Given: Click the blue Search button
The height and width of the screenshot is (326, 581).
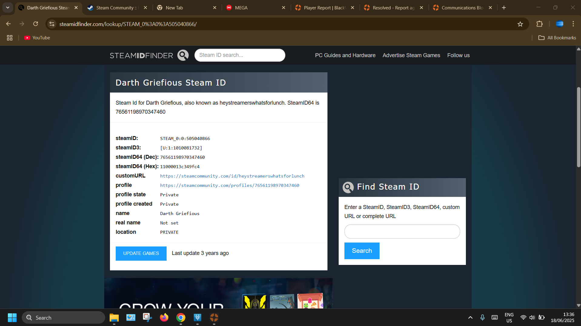Looking at the screenshot, I should (x=362, y=251).
